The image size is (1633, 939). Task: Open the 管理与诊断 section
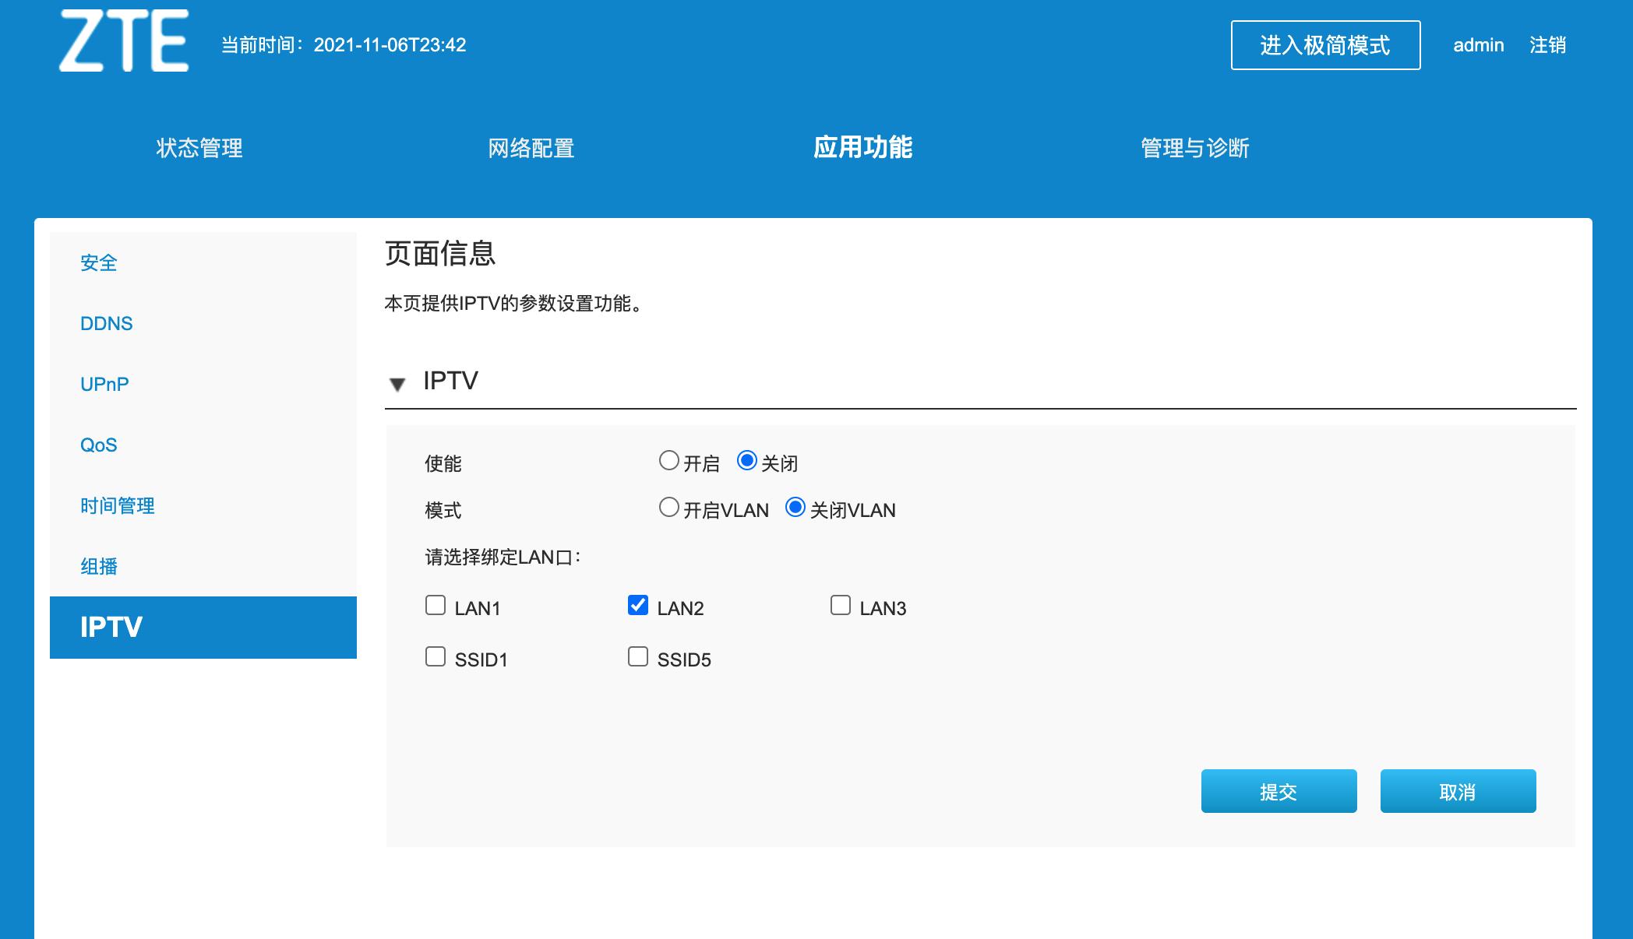click(1194, 148)
